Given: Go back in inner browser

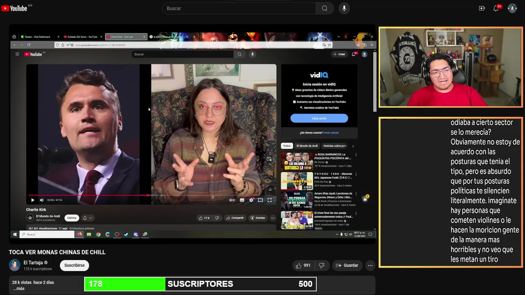Looking at the screenshot, I should [x=15, y=45].
